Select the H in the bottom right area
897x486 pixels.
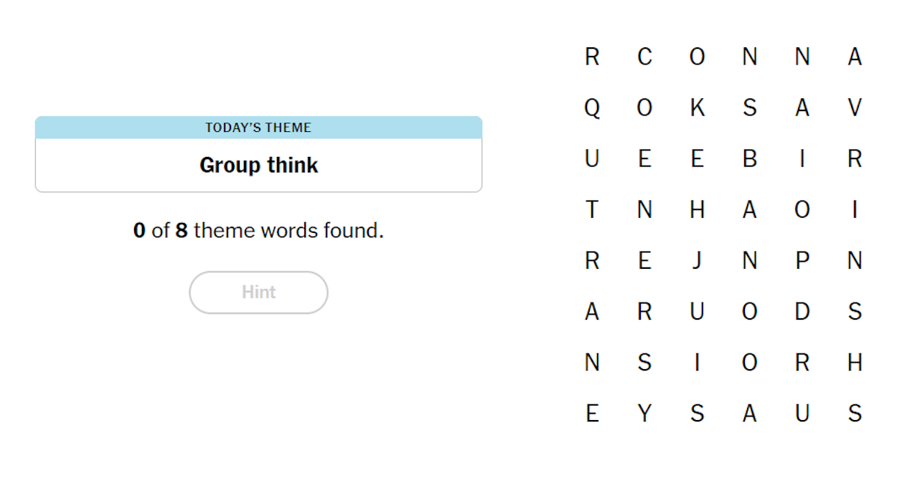(x=855, y=362)
